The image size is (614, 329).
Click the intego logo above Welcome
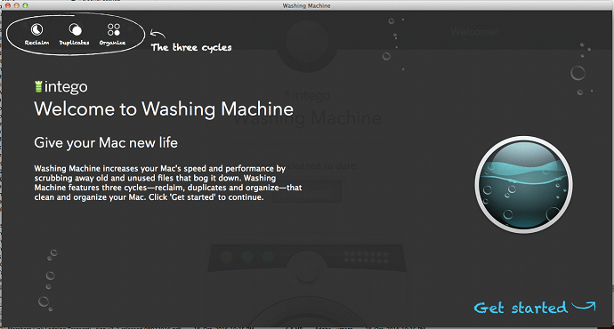[61, 86]
